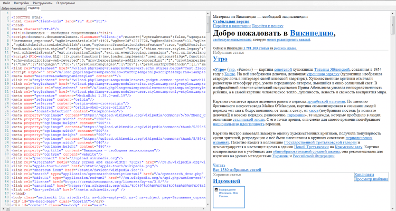The image size is (396, 211).
Task: Open the Новой Третьяковки link
Action: click(x=312, y=147)
